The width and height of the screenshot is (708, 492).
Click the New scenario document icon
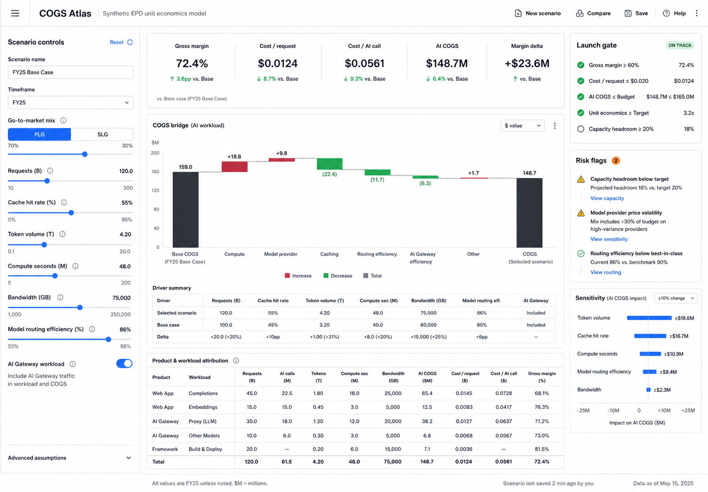tap(518, 13)
